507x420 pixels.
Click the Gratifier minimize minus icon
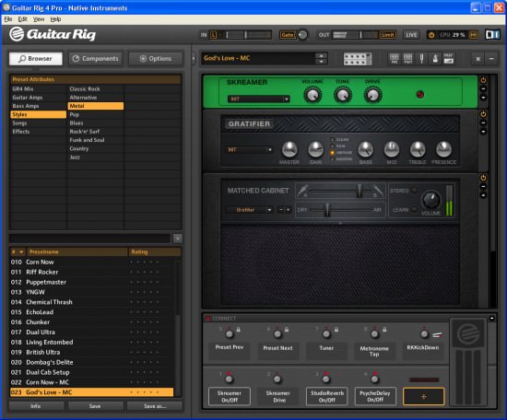pos(483,123)
